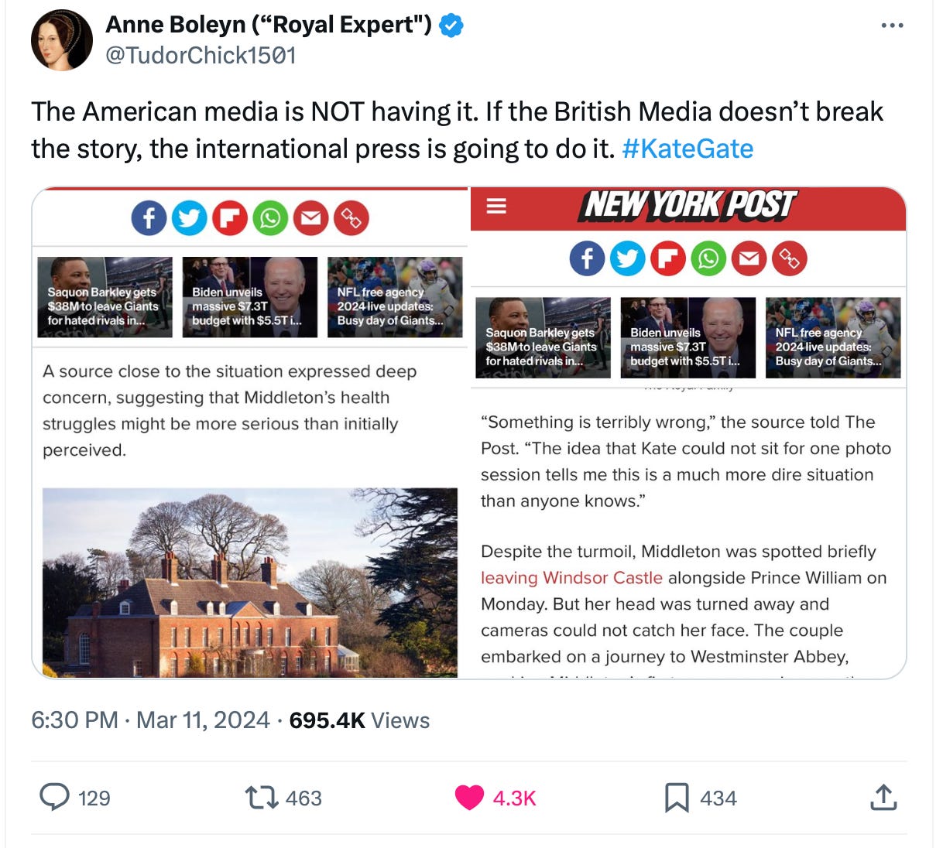This screenshot has height=848, width=943.
Task: Open the three-dot more options menu
Action: click(892, 26)
